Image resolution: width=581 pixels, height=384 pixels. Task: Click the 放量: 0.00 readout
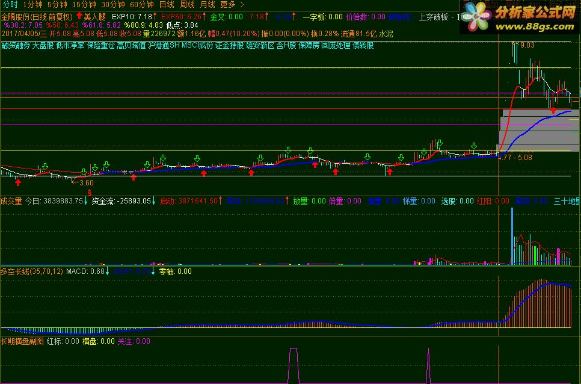(x=309, y=201)
